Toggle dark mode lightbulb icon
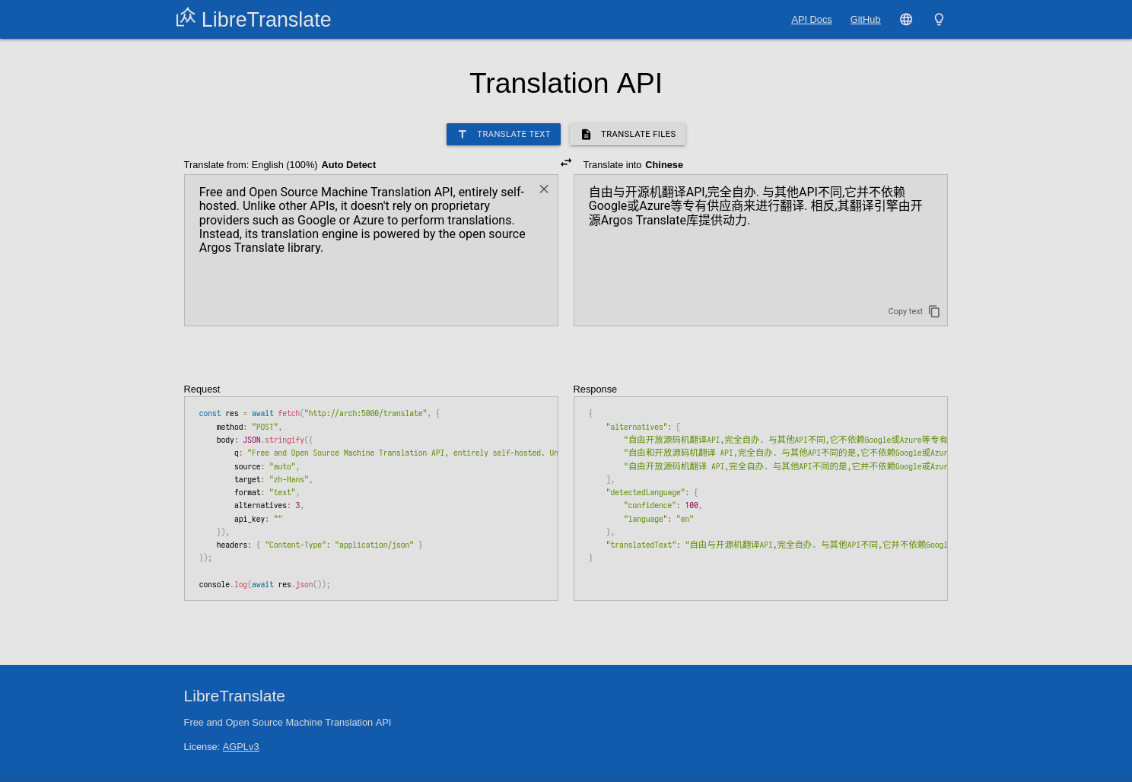1132x782 pixels. 939,20
